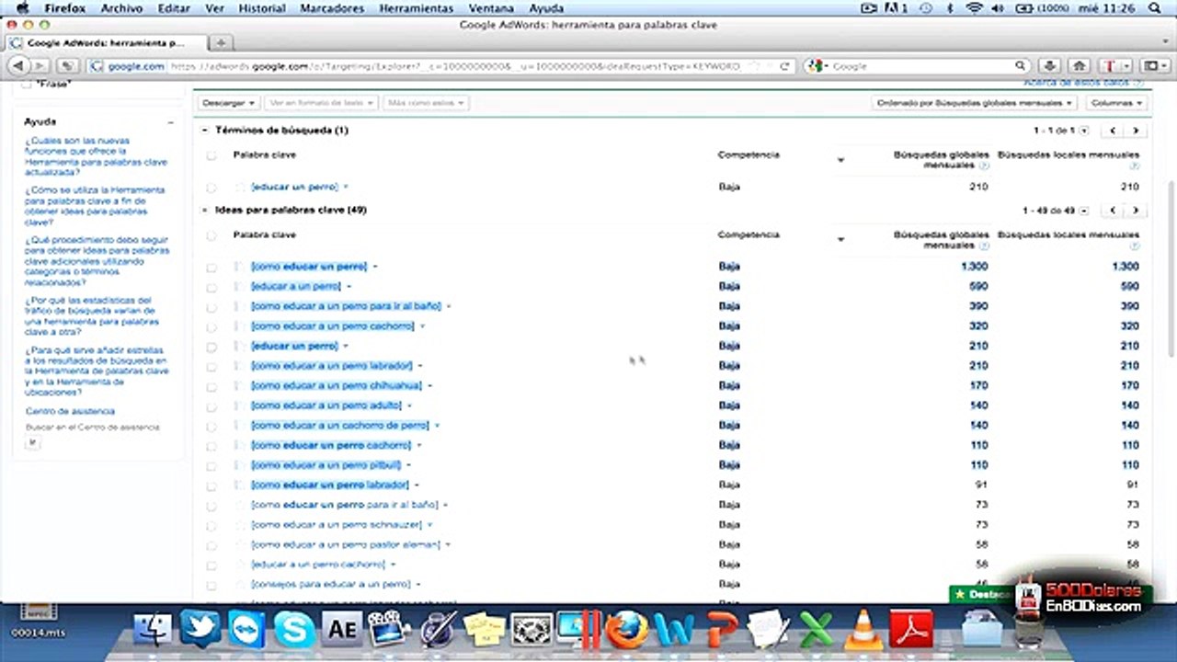Click the keyword 'consejos para educar a un perro'

[x=331, y=585]
